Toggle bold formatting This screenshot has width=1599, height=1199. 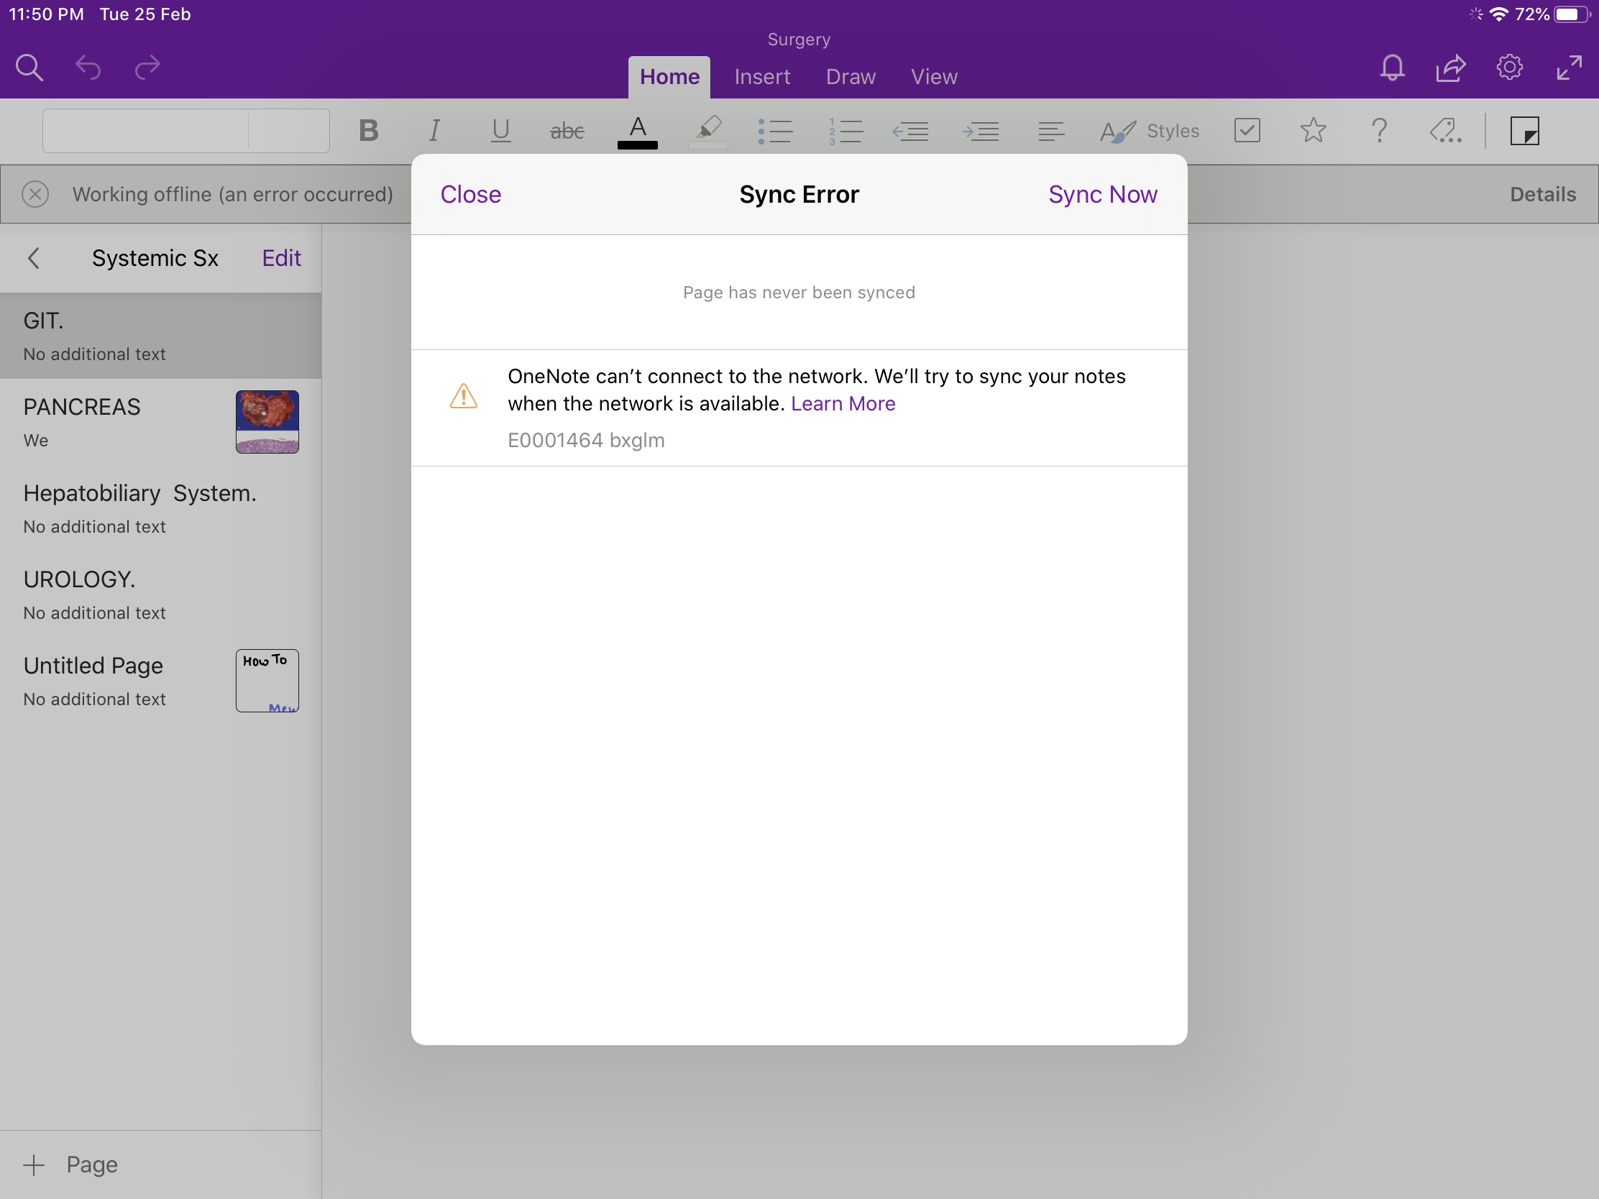coord(369,131)
